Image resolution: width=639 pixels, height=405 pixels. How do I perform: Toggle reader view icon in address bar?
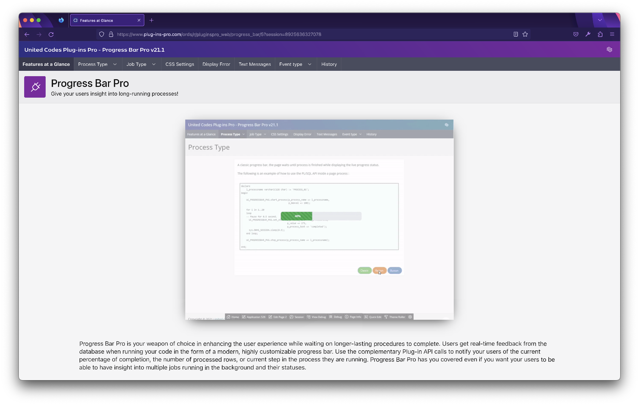[516, 34]
